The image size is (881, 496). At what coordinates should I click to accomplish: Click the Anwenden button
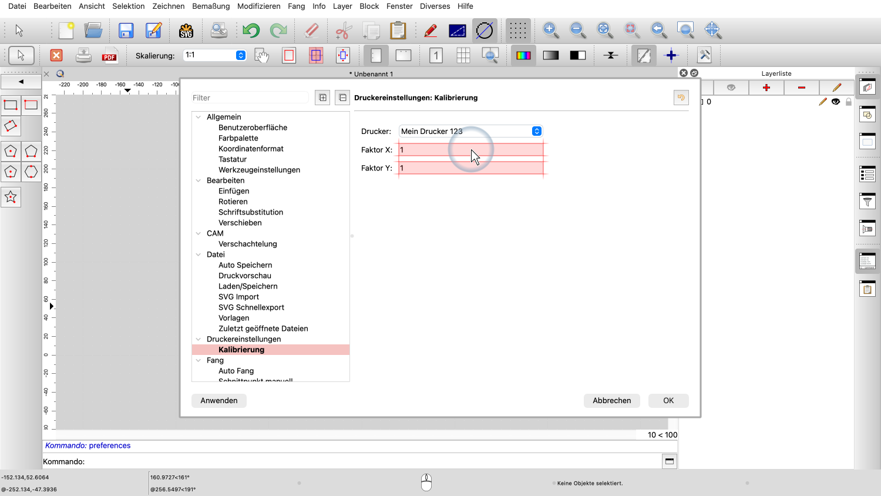tap(219, 400)
